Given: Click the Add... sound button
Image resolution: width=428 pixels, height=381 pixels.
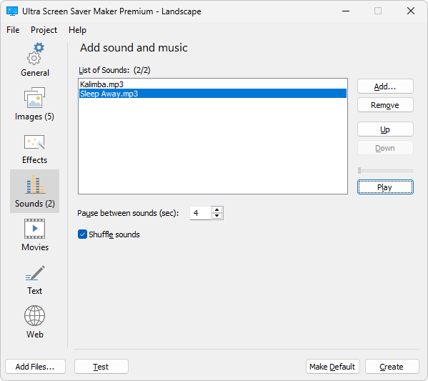Looking at the screenshot, I should tap(385, 86).
